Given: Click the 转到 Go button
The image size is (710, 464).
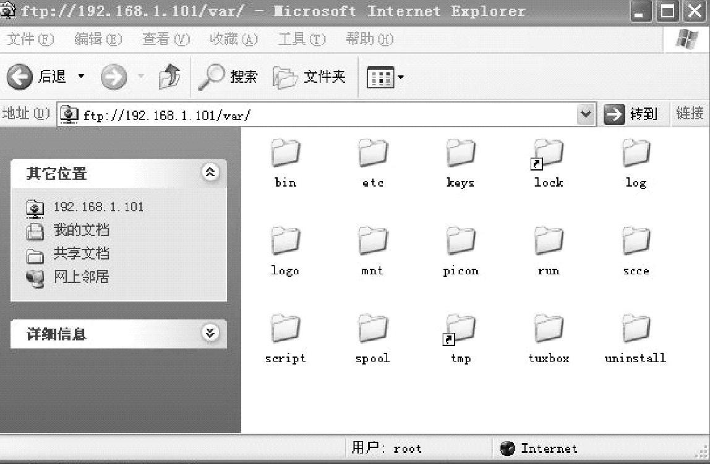Looking at the screenshot, I should (630, 114).
